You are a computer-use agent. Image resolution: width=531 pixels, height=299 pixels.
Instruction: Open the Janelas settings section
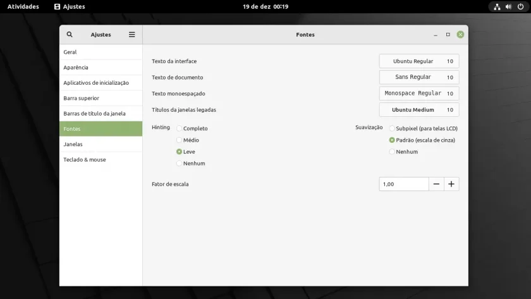pyautogui.click(x=101, y=144)
